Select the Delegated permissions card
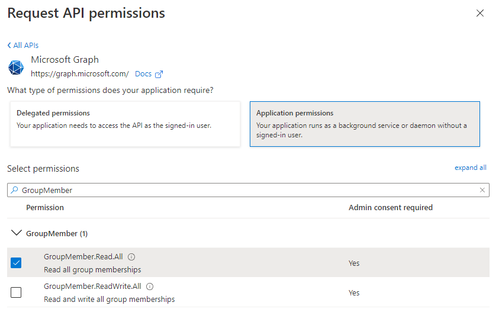 point(125,124)
